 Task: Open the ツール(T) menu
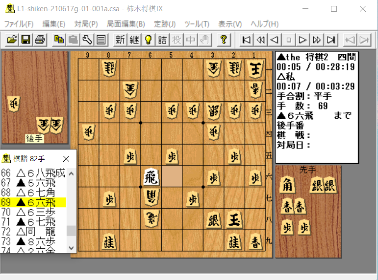click(197, 24)
